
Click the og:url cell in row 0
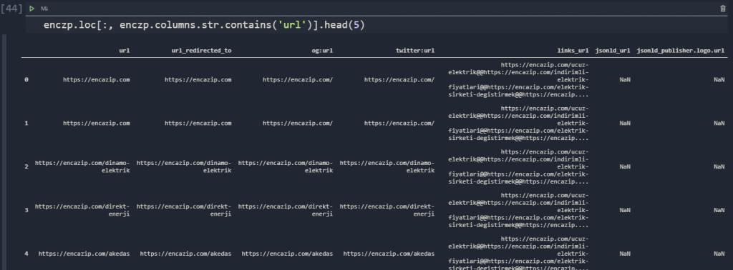tap(298, 80)
